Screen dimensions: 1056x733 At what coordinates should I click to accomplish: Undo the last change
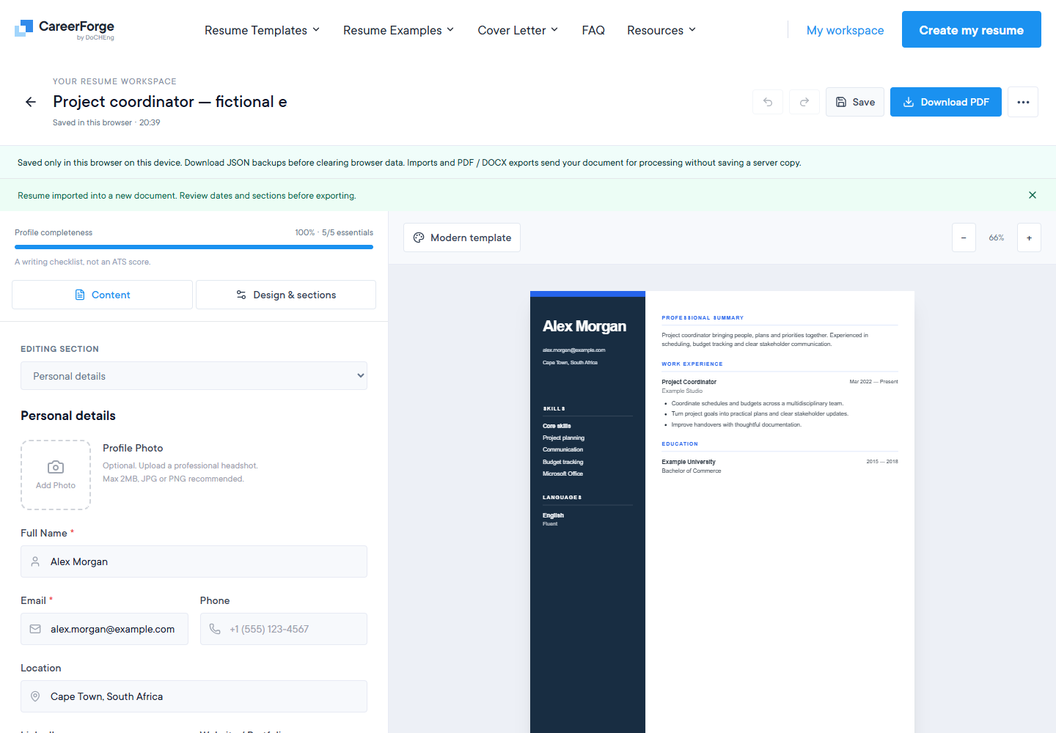click(768, 102)
